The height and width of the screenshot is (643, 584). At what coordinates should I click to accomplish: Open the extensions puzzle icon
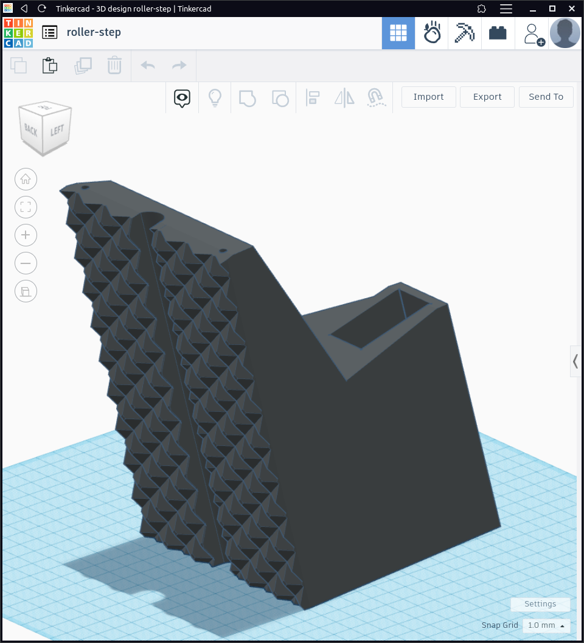pyautogui.click(x=482, y=9)
